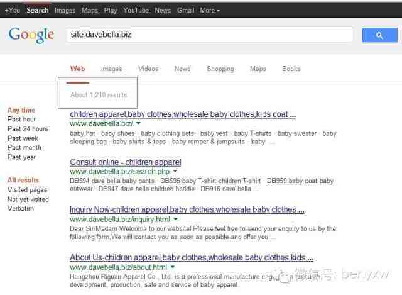Filter results by Past week
Screen dimensions: 402x295
[x=23, y=138]
